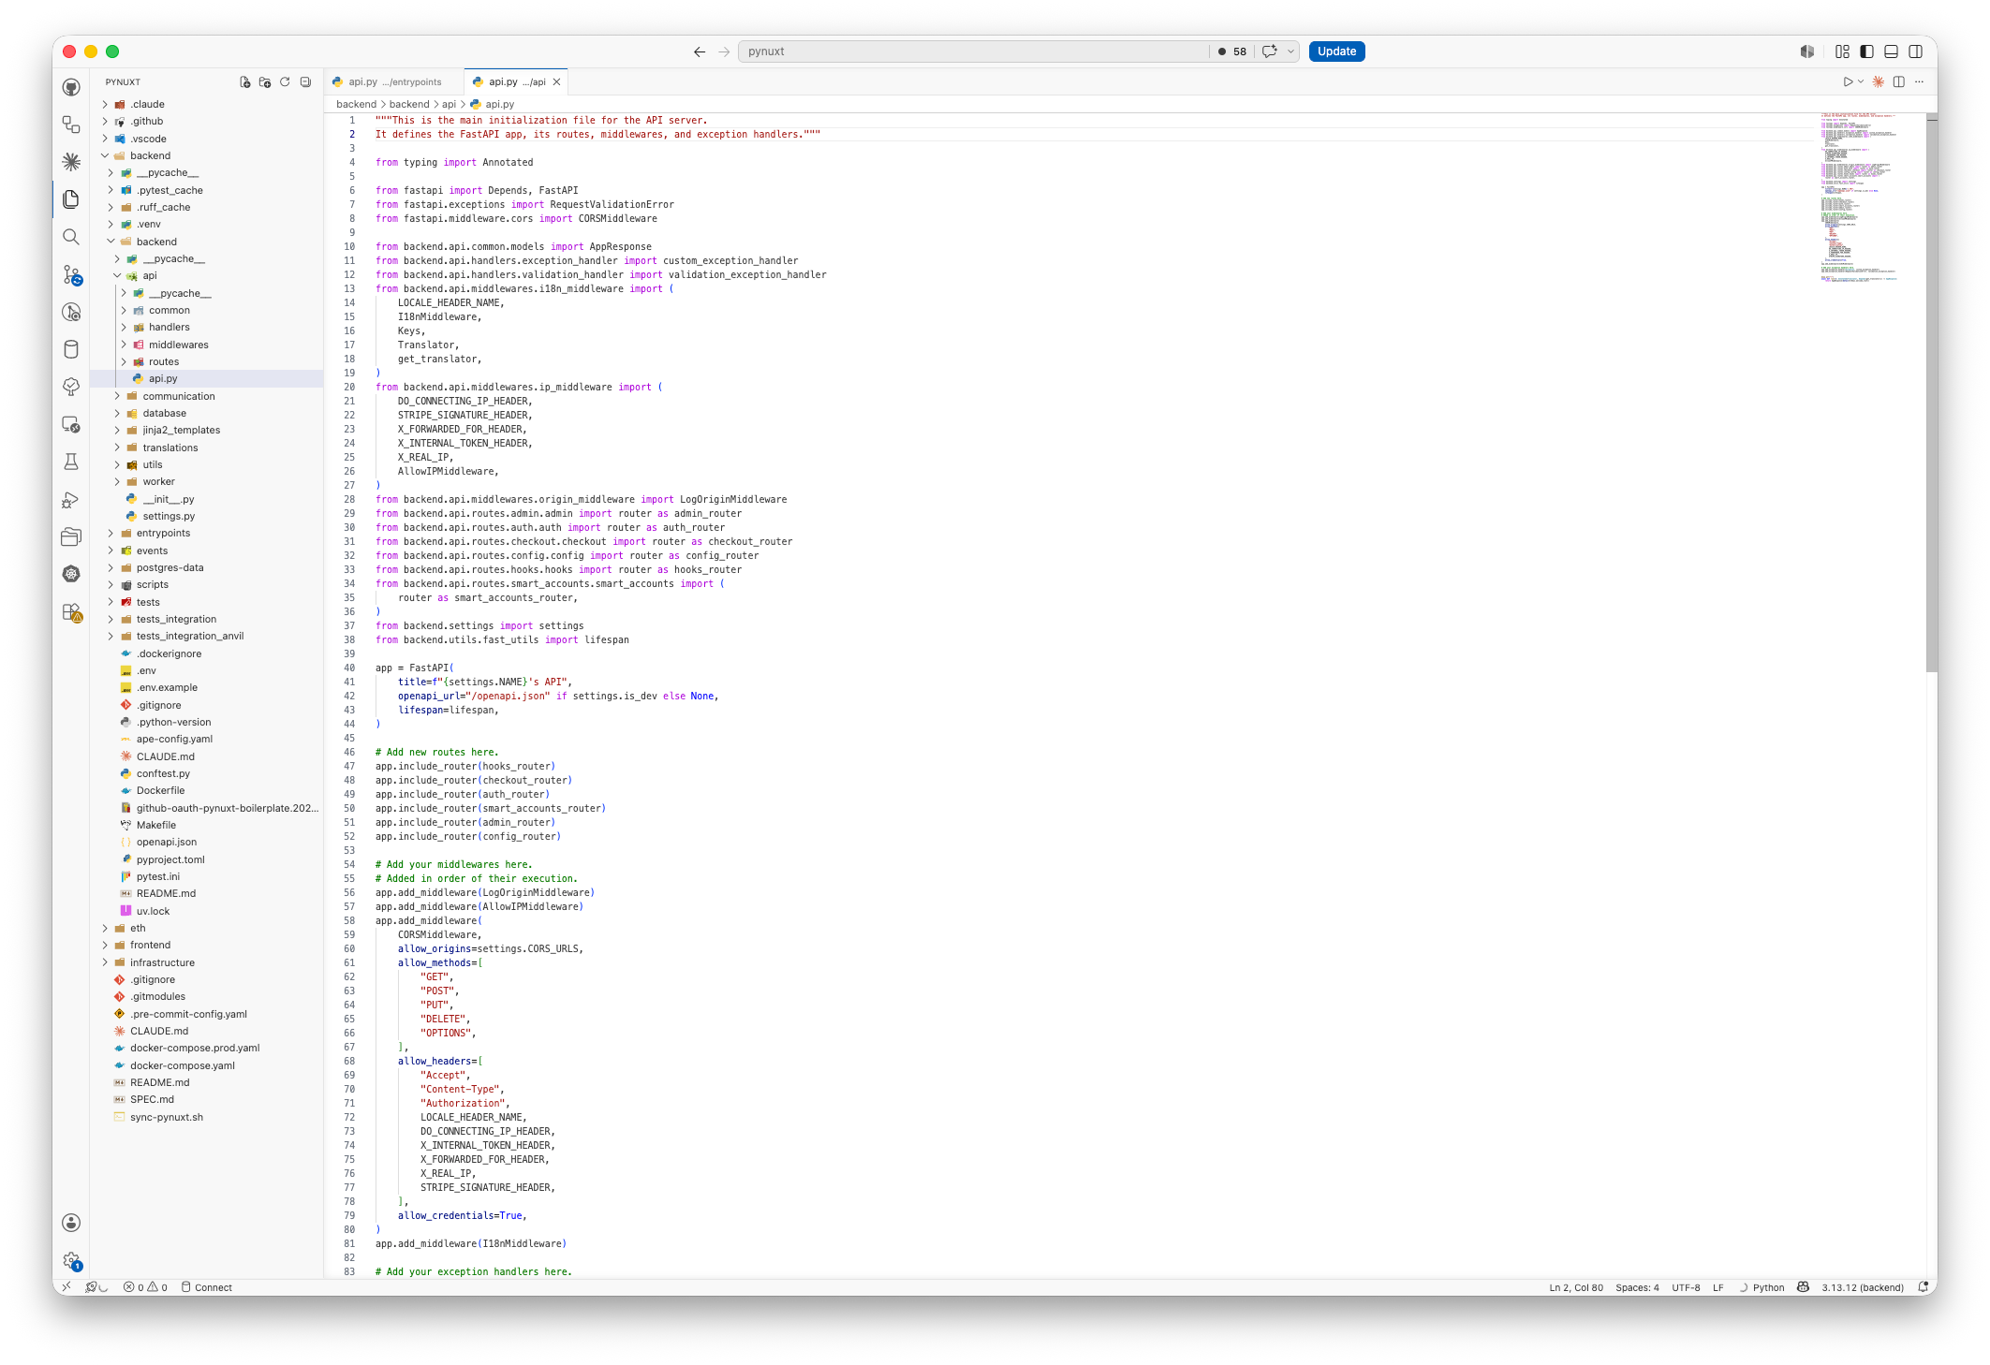Viewport: 1990px width, 1365px height.
Task: Open Dockerfile in the file tree
Action: (160, 791)
